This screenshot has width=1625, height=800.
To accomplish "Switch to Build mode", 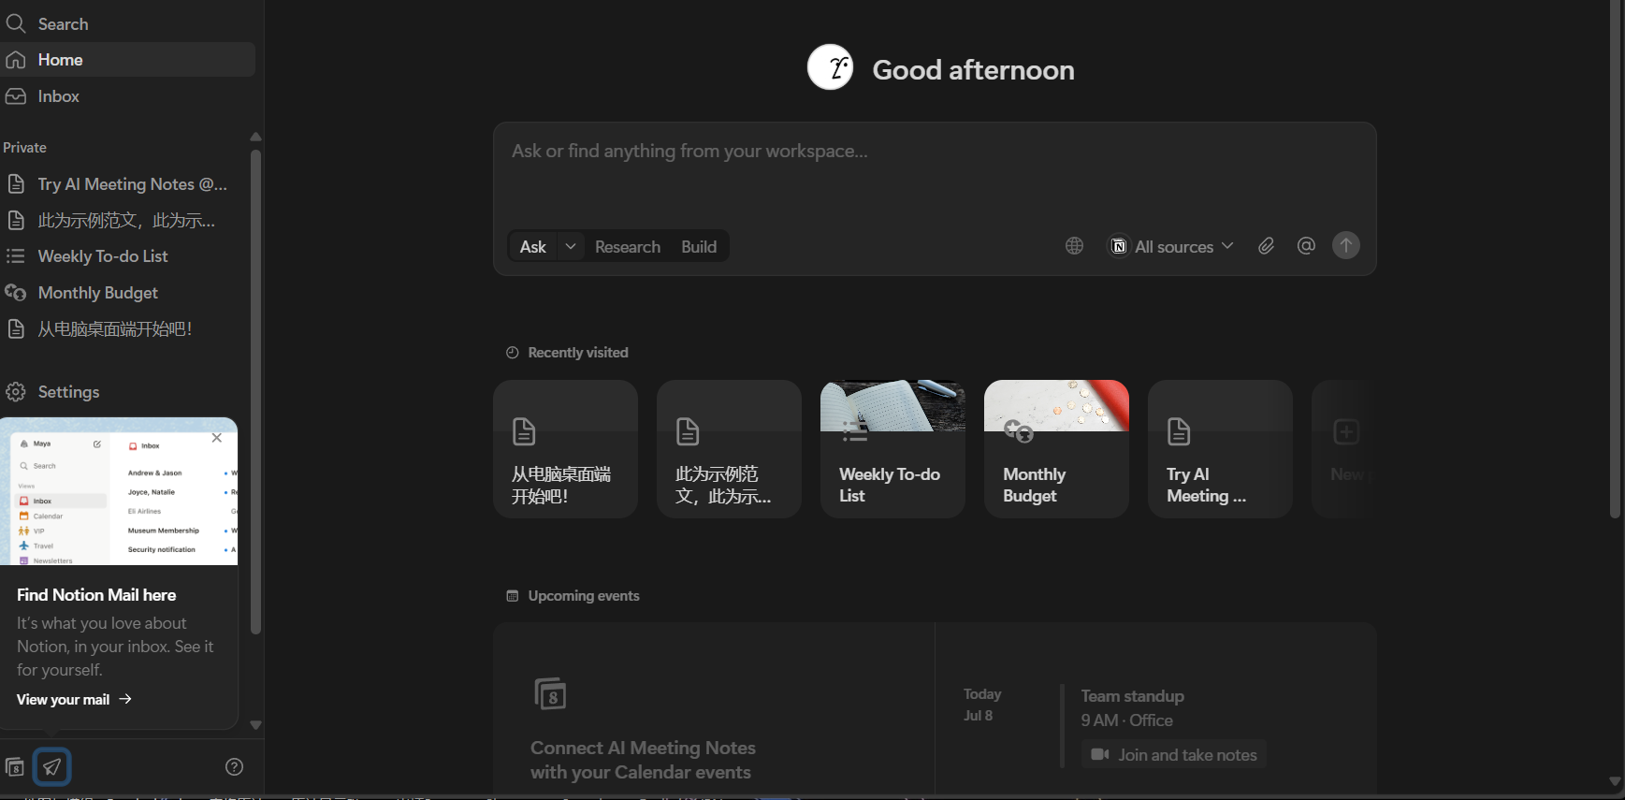I will click(x=699, y=247).
